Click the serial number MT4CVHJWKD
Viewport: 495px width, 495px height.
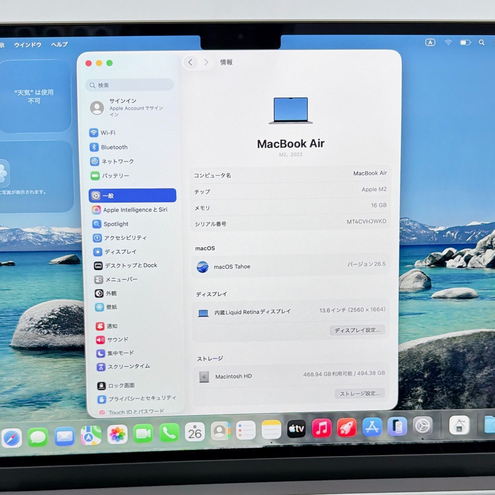point(366,221)
